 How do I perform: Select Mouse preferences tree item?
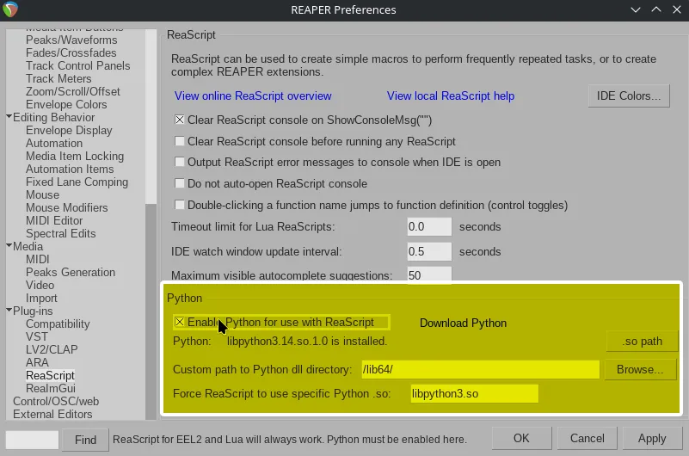click(42, 194)
